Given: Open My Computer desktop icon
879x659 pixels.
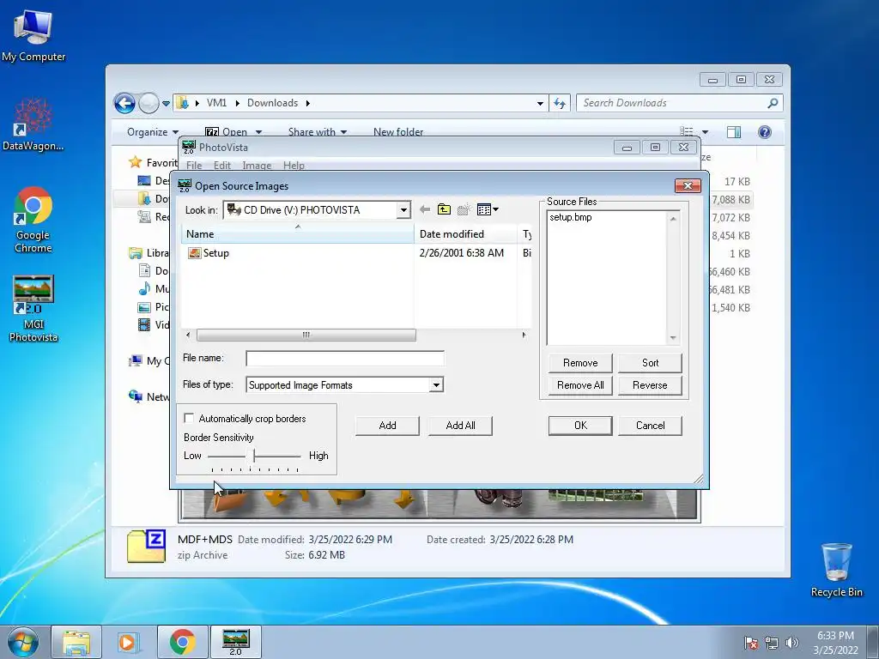Looking at the screenshot, I should [x=33, y=36].
